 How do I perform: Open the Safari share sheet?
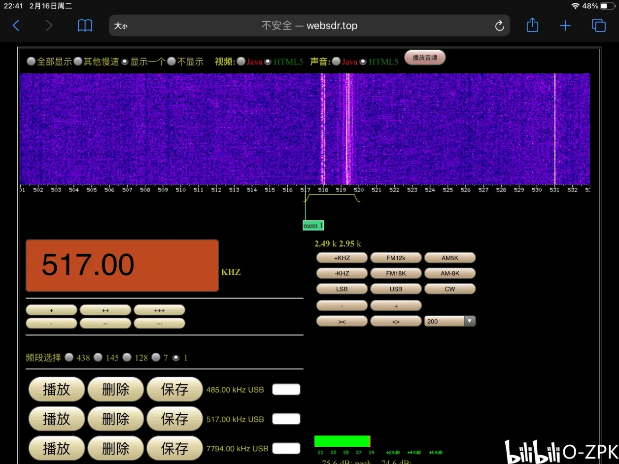click(532, 25)
